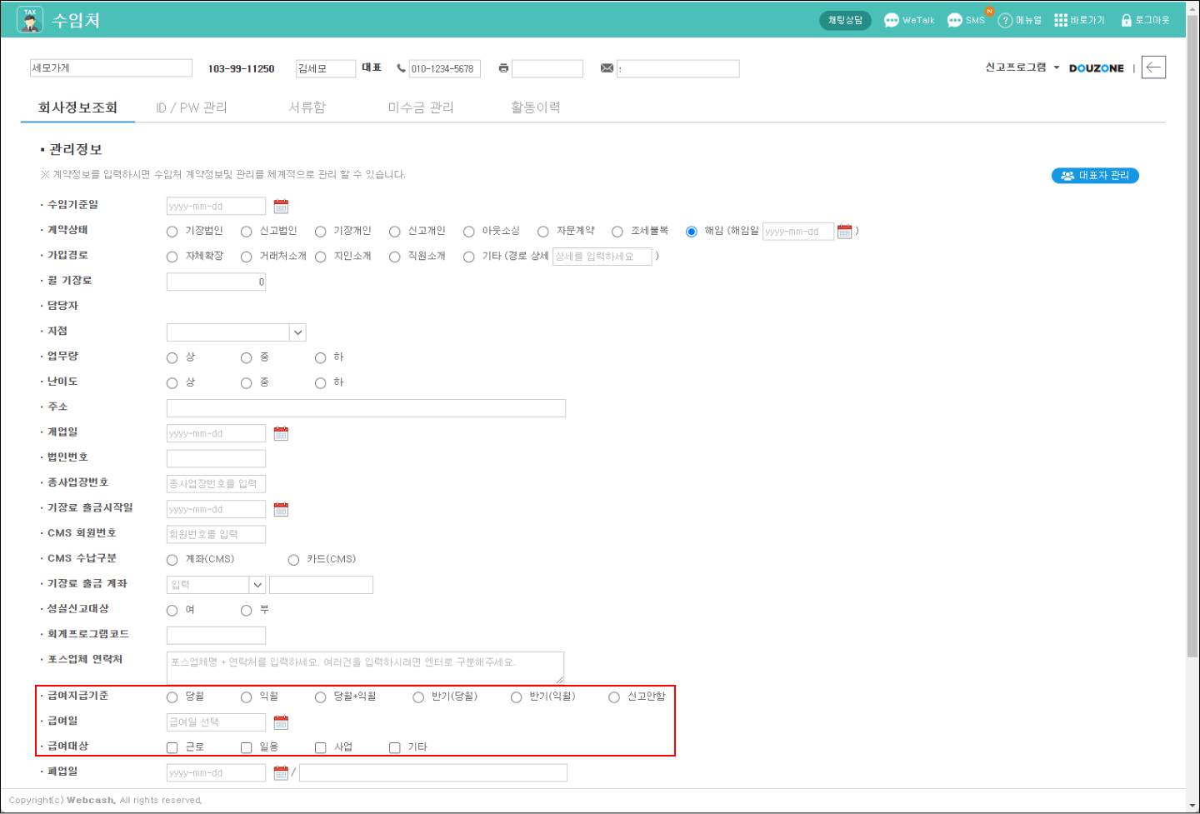Open calendar icon next to 급여일
Image resolution: width=1200 pixels, height=814 pixels.
tap(281, 722)
